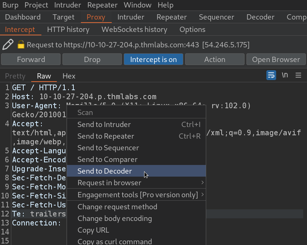Choose Send to Intruder in context menu
307x245 pixels.
point(137,124)
